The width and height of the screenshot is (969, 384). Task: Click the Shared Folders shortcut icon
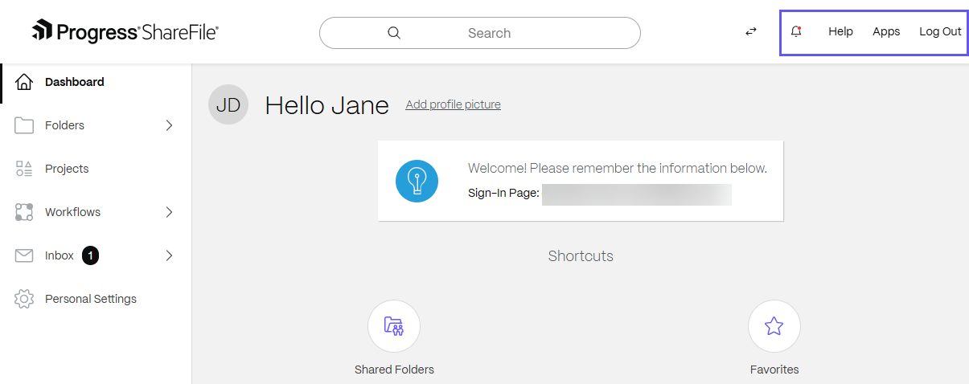394,325
